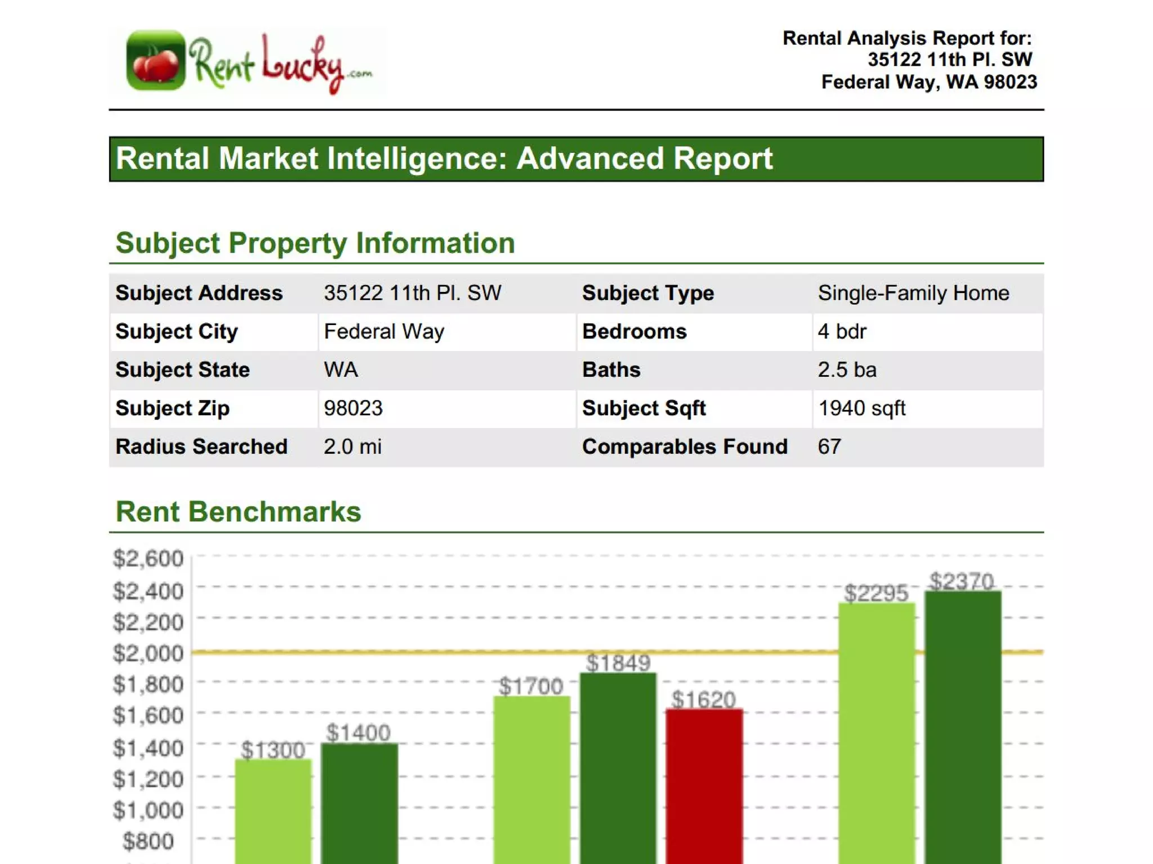Select the Subject Address value 35122 11th Pl. SW
This screenshot has width=1153, height=864.
pos(412,293)
